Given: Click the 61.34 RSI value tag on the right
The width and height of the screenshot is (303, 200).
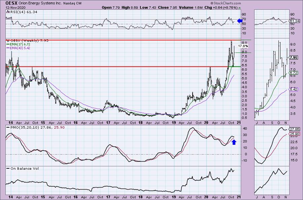Looking at the screenshot, I should pyautogui.click(x=295, y=21).
